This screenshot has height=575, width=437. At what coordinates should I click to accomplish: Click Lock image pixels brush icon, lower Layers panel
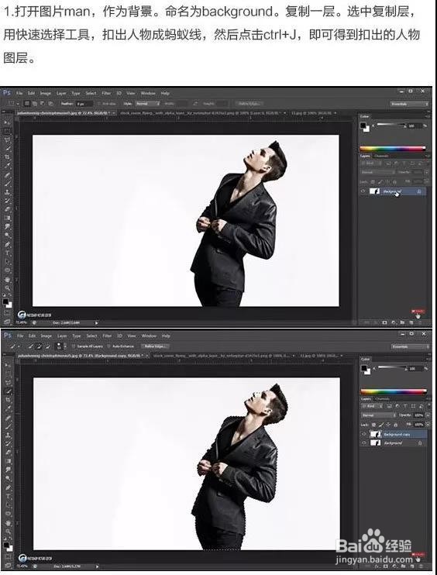tap(381, 425)
